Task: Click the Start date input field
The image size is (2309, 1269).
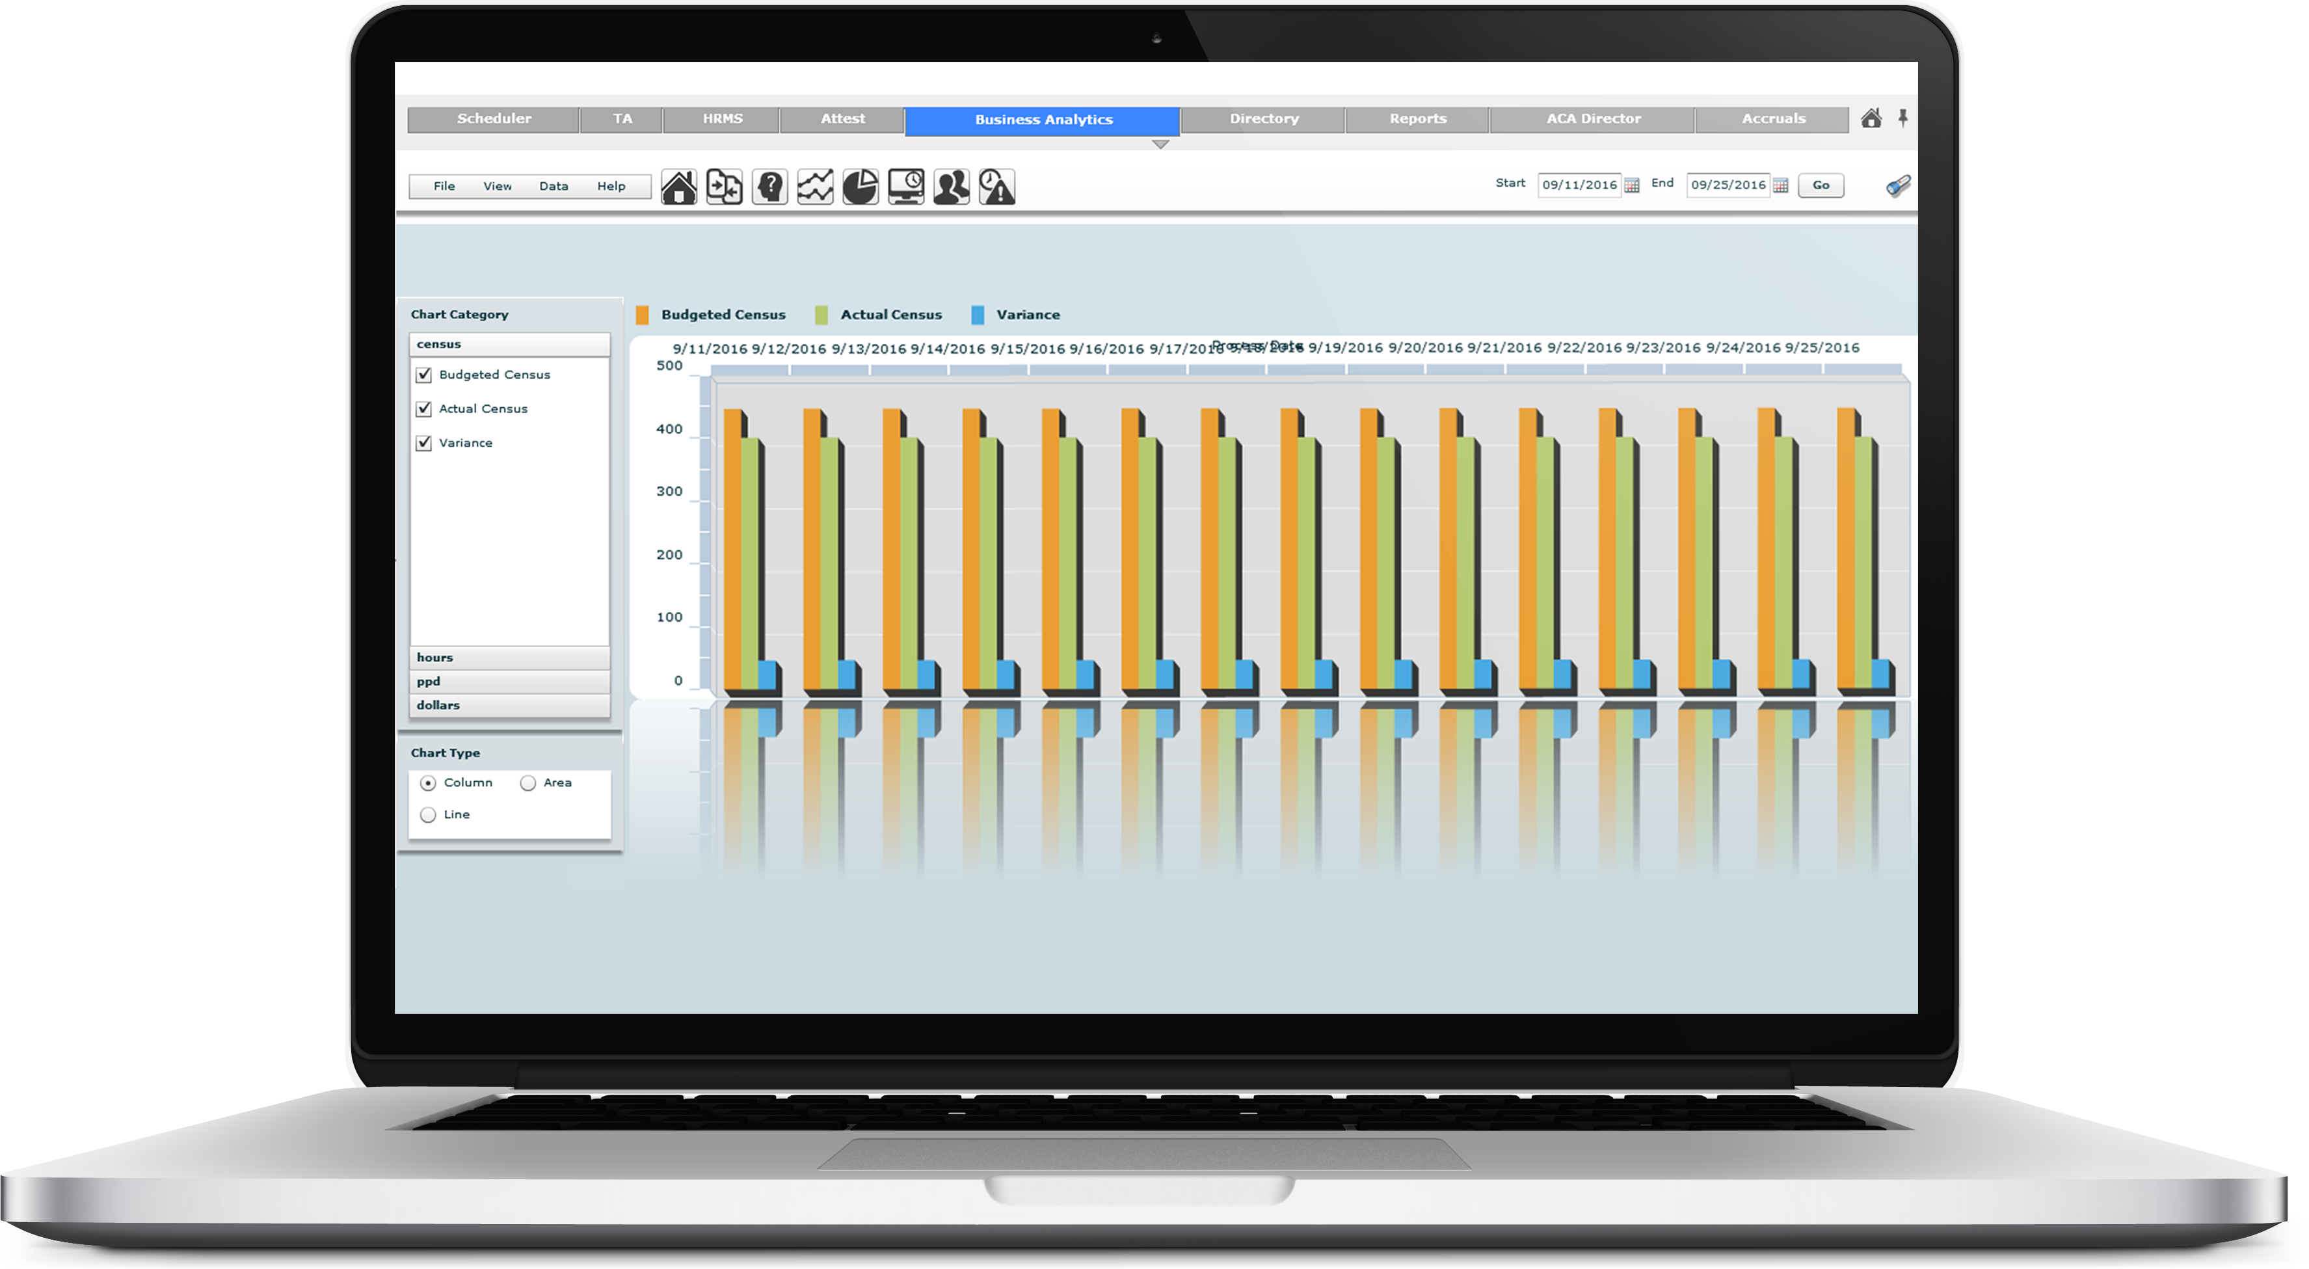Action: 1579,185
